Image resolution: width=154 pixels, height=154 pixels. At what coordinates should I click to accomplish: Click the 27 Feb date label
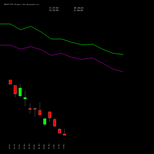19,147
